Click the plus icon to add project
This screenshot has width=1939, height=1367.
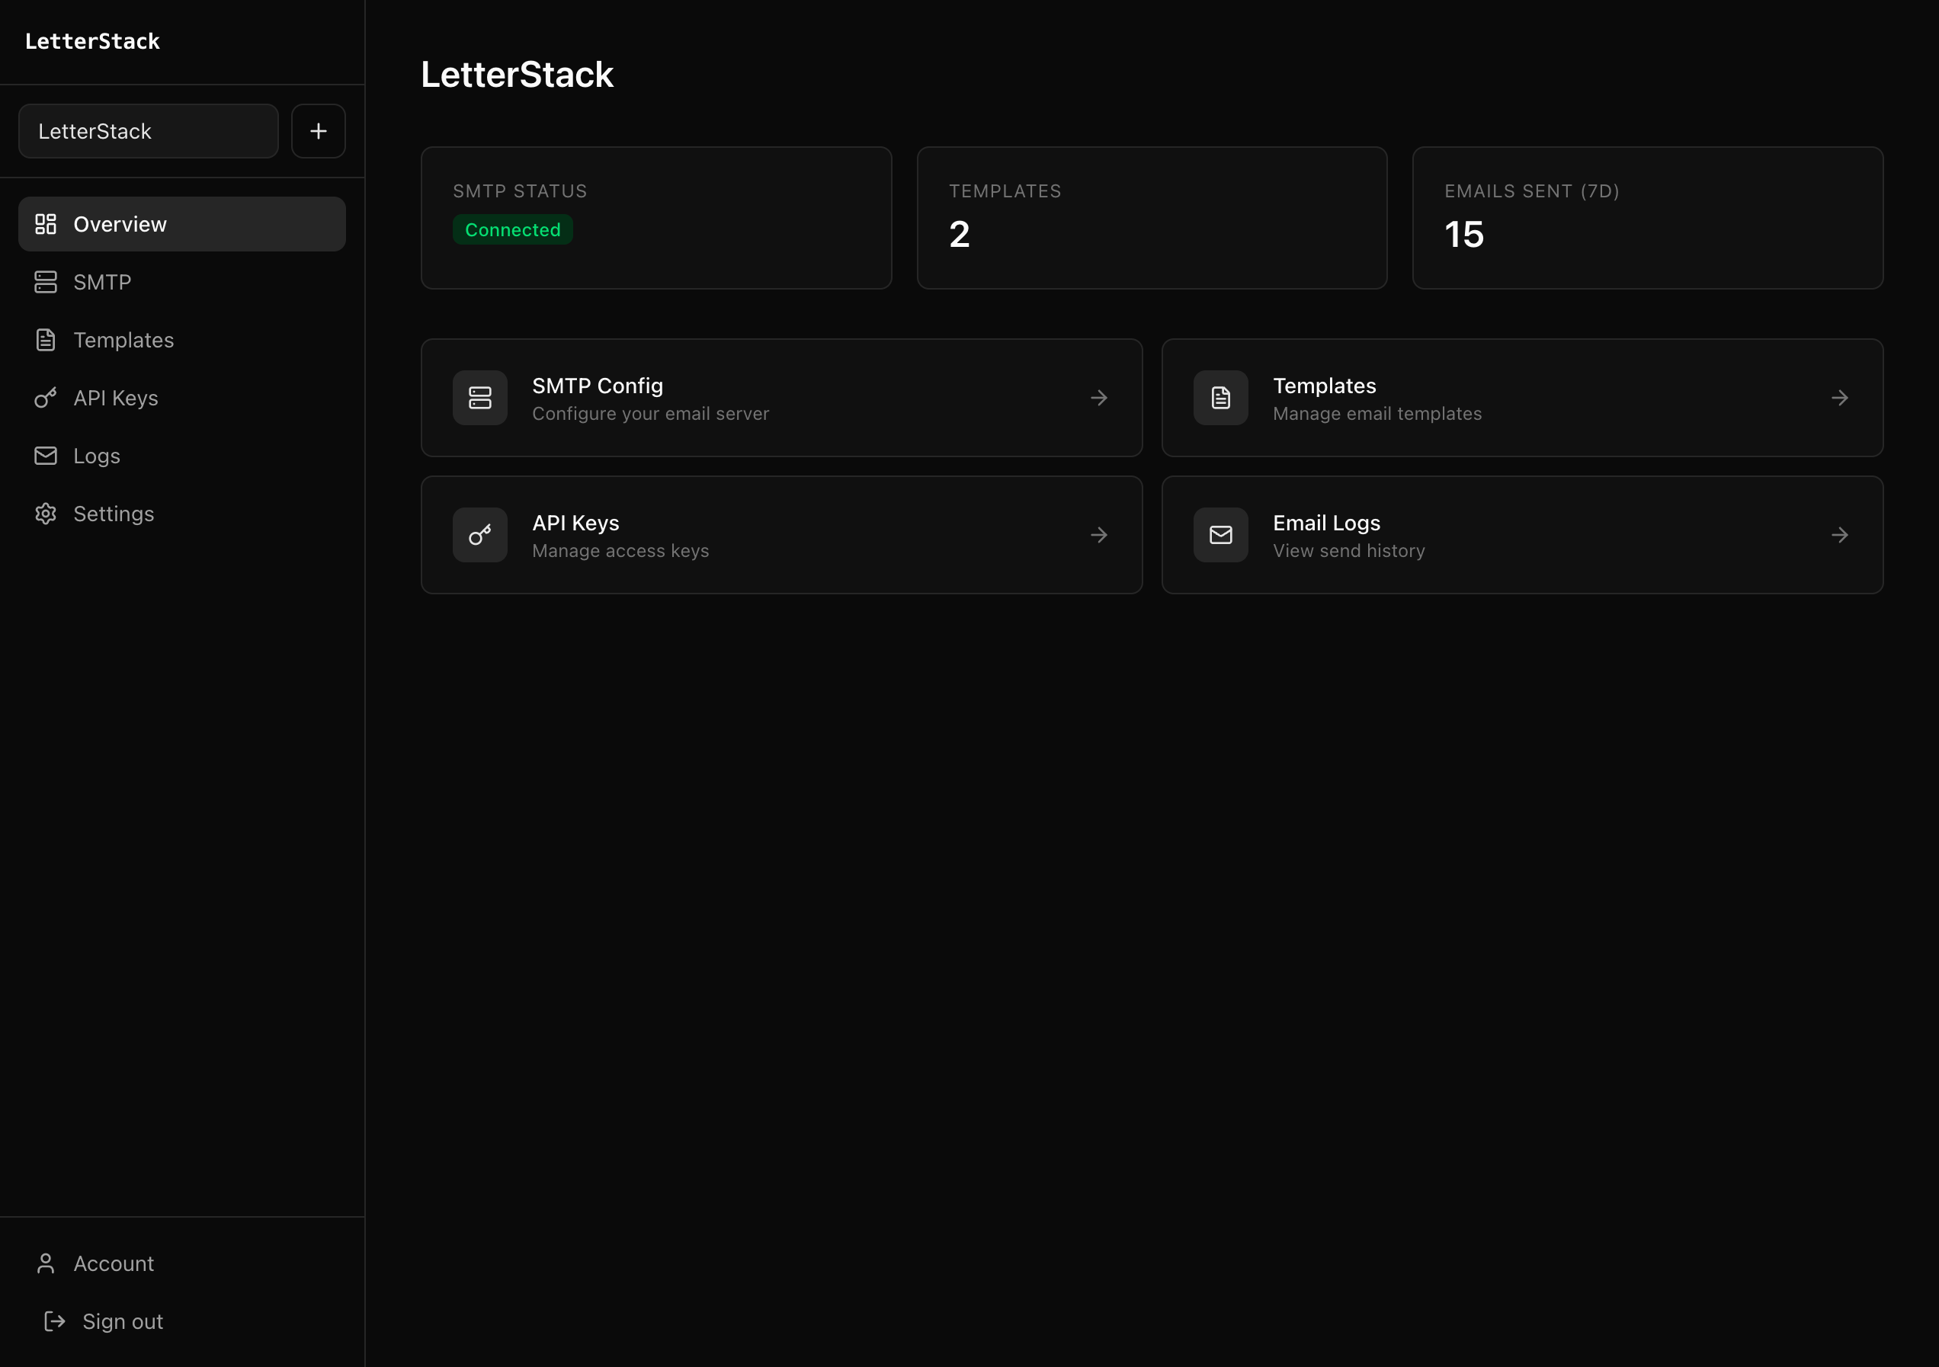coord(319,131)
